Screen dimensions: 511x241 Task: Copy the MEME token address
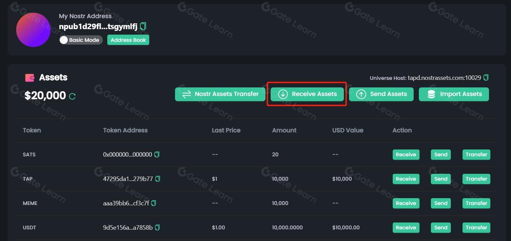[154, 203]
